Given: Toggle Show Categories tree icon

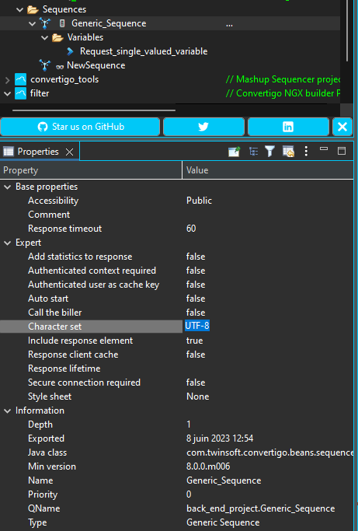Looking at the screenshot, I should [253, 152].
